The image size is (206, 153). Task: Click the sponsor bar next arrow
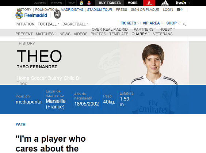coord(190,3)
